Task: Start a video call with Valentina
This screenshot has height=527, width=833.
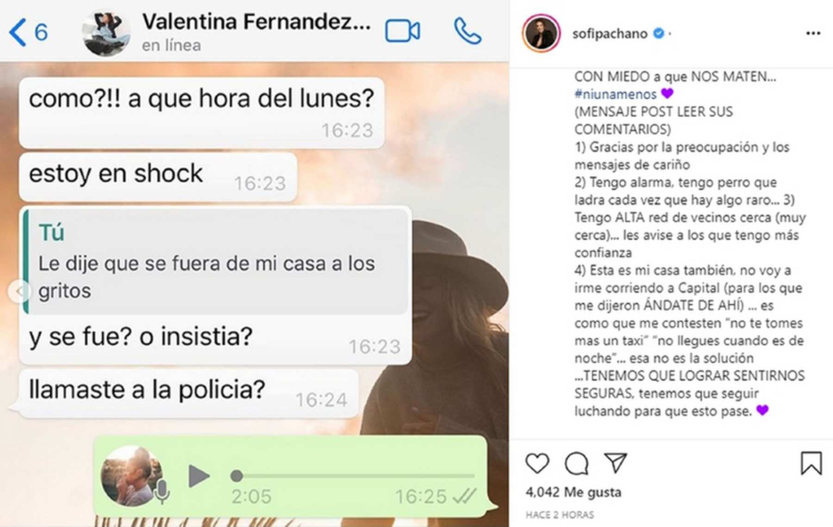Action: click(403, 31)
